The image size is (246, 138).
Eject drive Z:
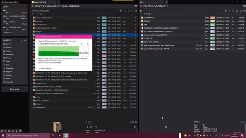8,33
